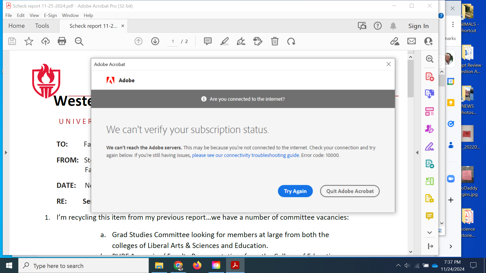486x273 pixels.
Task: Click the Try Again button
Action: [295, 191]
